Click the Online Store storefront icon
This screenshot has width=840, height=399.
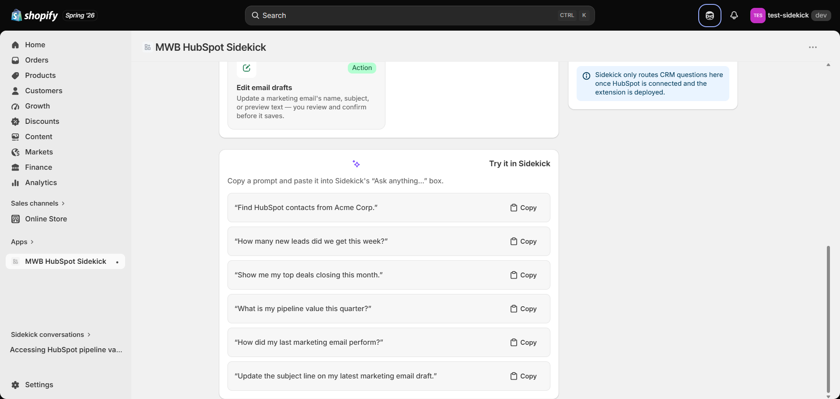click(15, 219)
